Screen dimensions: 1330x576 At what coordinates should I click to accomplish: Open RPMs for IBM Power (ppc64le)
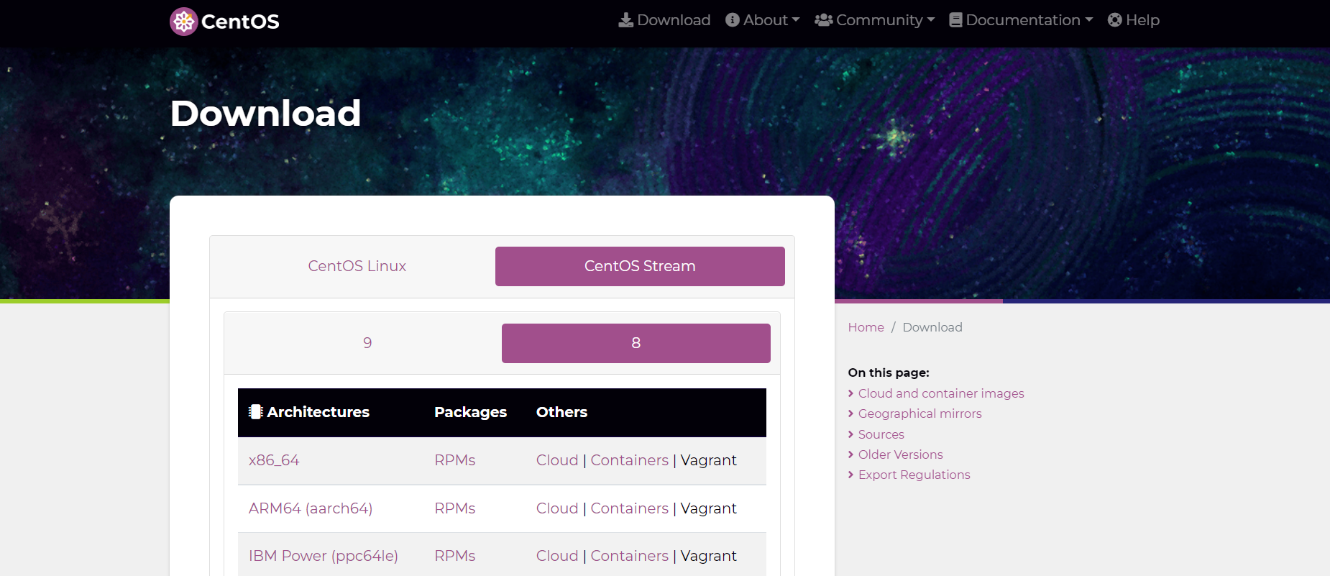(x=455, y=556)
